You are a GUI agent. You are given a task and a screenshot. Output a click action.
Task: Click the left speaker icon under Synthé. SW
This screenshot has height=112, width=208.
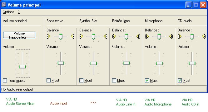[81, 36]
